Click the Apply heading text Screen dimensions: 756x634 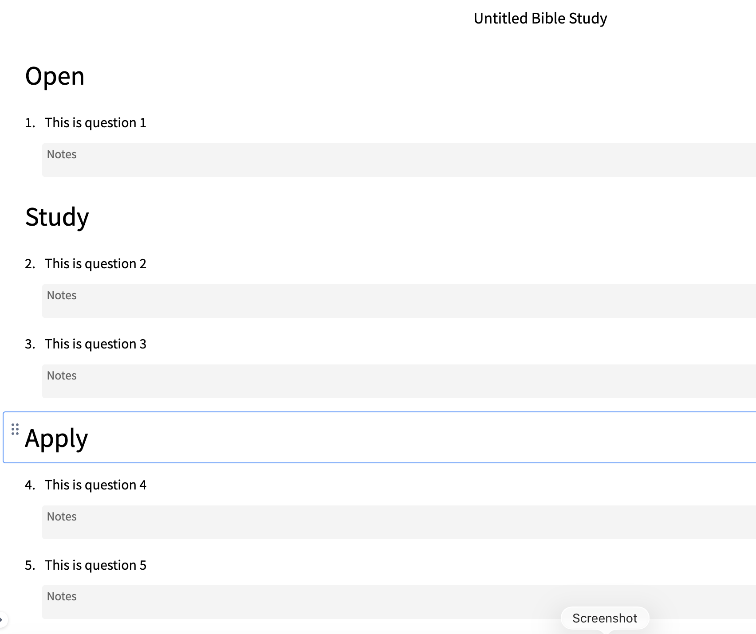[x=57, y=438]
